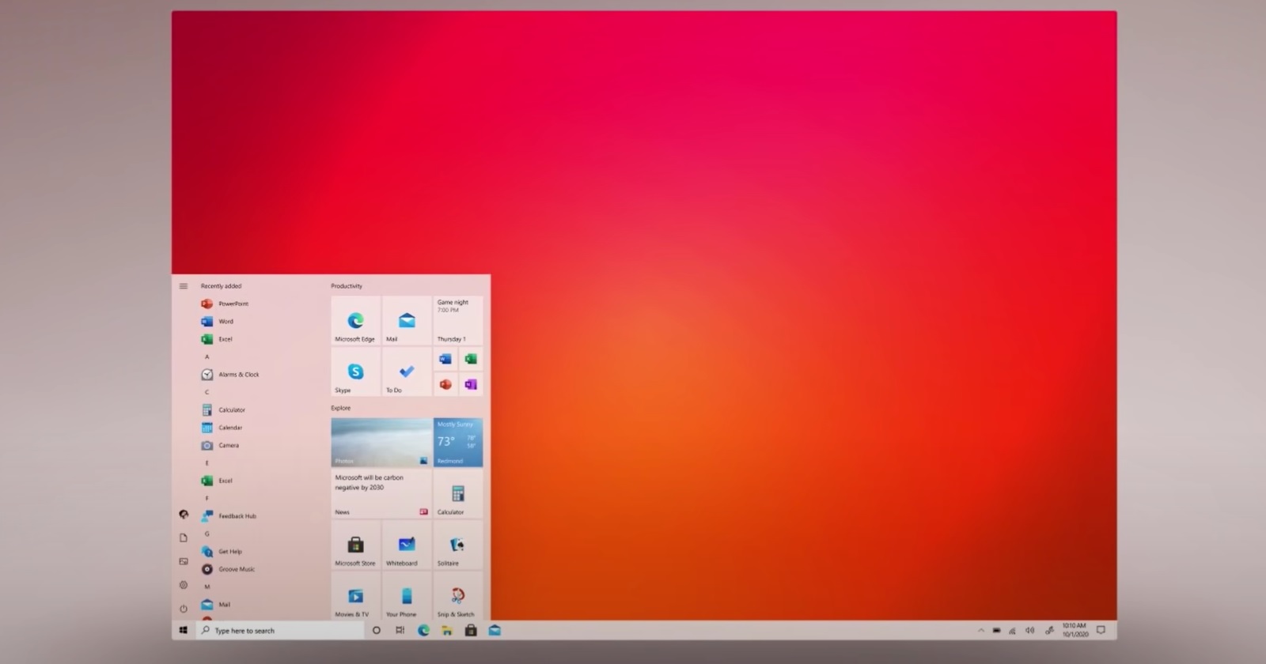
Task: Open Microsoft Store tile
Action: (355, 545)
